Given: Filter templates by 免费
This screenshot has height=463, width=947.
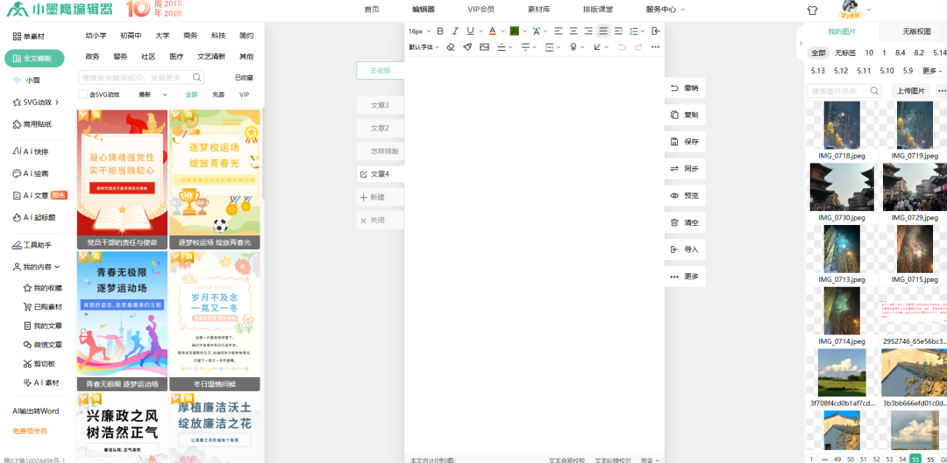Looking at the screenshot, I should (x=217, y=95).
